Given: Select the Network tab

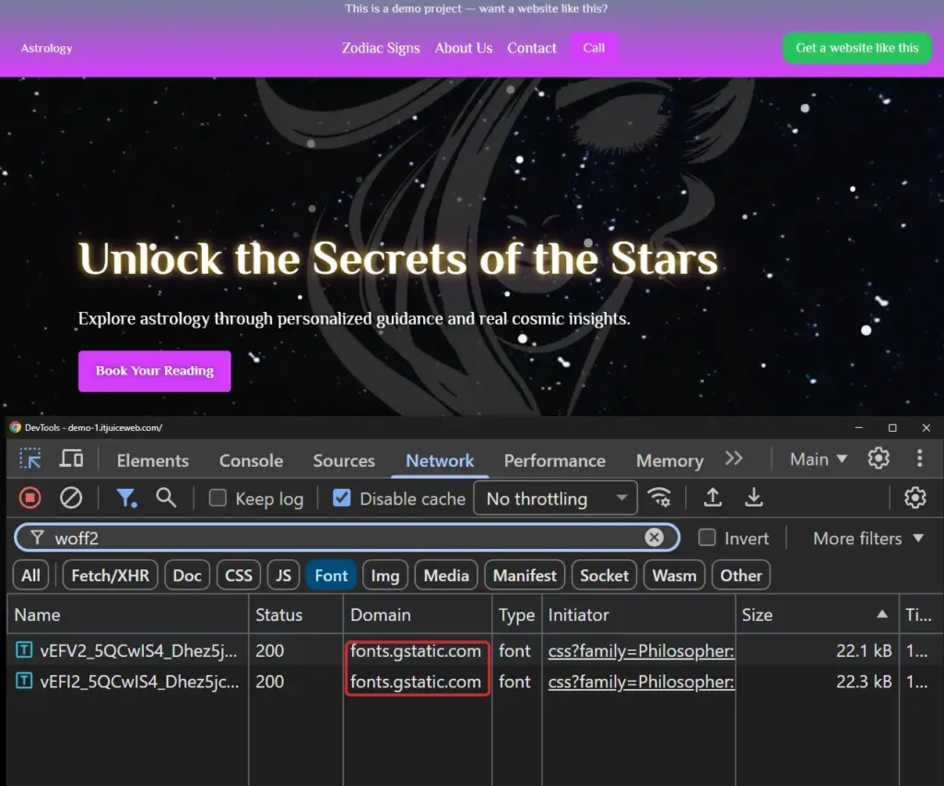Looking at the screenshot, I should pos(440,460).
